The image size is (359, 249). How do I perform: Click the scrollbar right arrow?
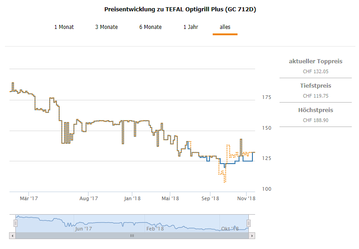(x=252, y=235)
